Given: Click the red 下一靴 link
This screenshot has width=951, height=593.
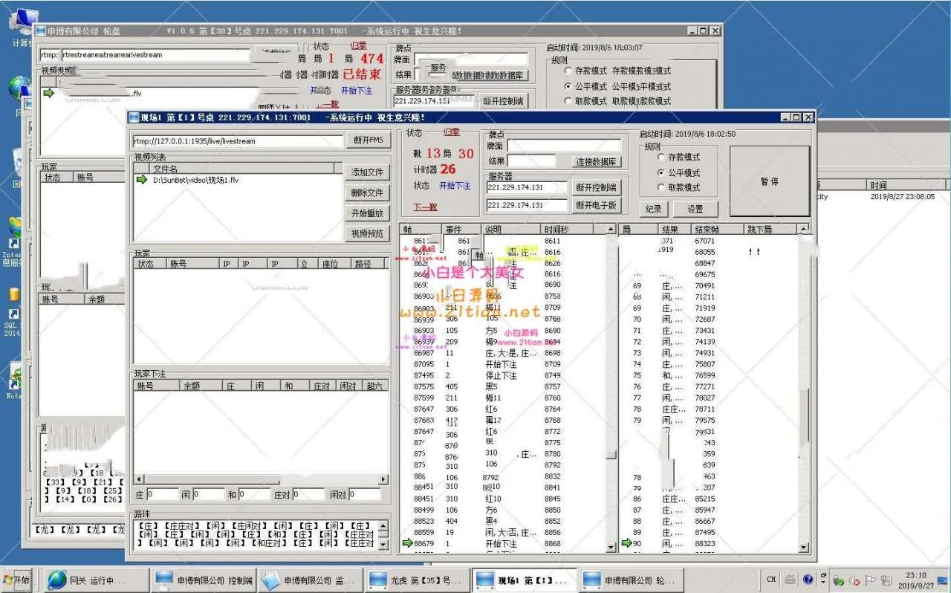Looking at the screenshot, I should click(x=426, y=207).
